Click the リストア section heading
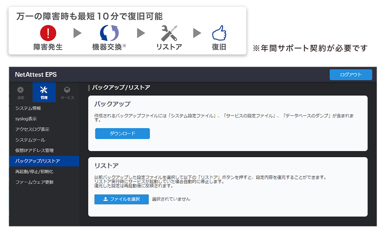 click(x=106, y=165)
